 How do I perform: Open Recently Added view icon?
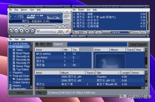14,56
